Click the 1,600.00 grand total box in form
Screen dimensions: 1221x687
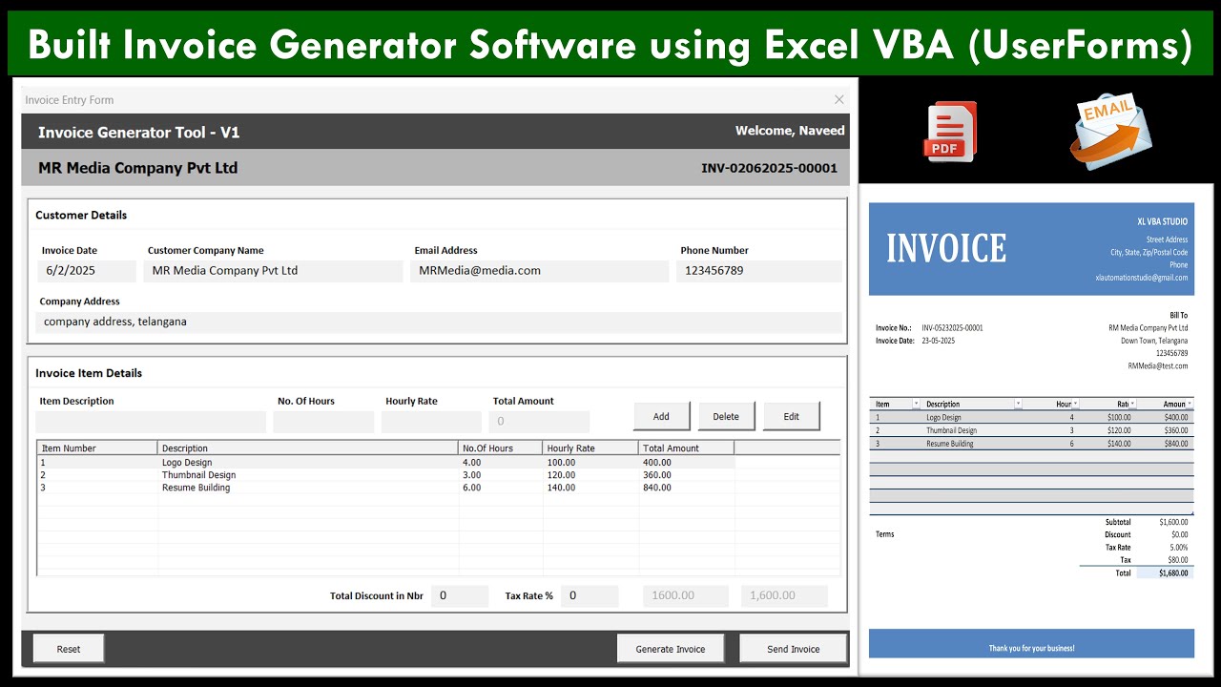pyautogui.click(x=784, y=595)
